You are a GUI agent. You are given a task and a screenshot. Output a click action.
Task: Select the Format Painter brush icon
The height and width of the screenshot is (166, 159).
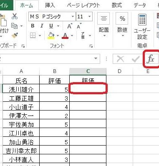15,35
